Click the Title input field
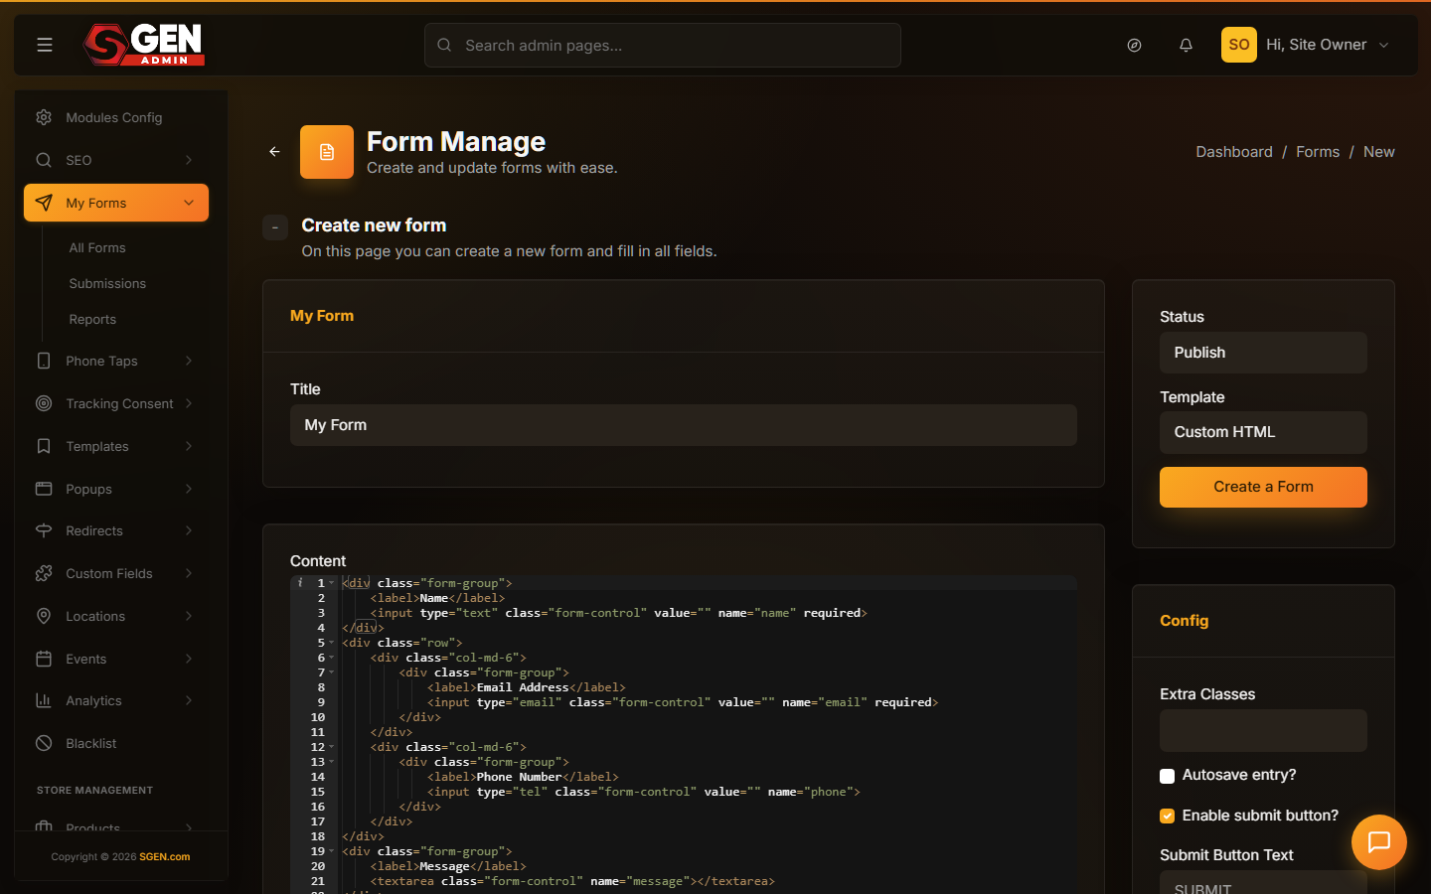This screenshot has width=1431, height=894. pos(684,425)
